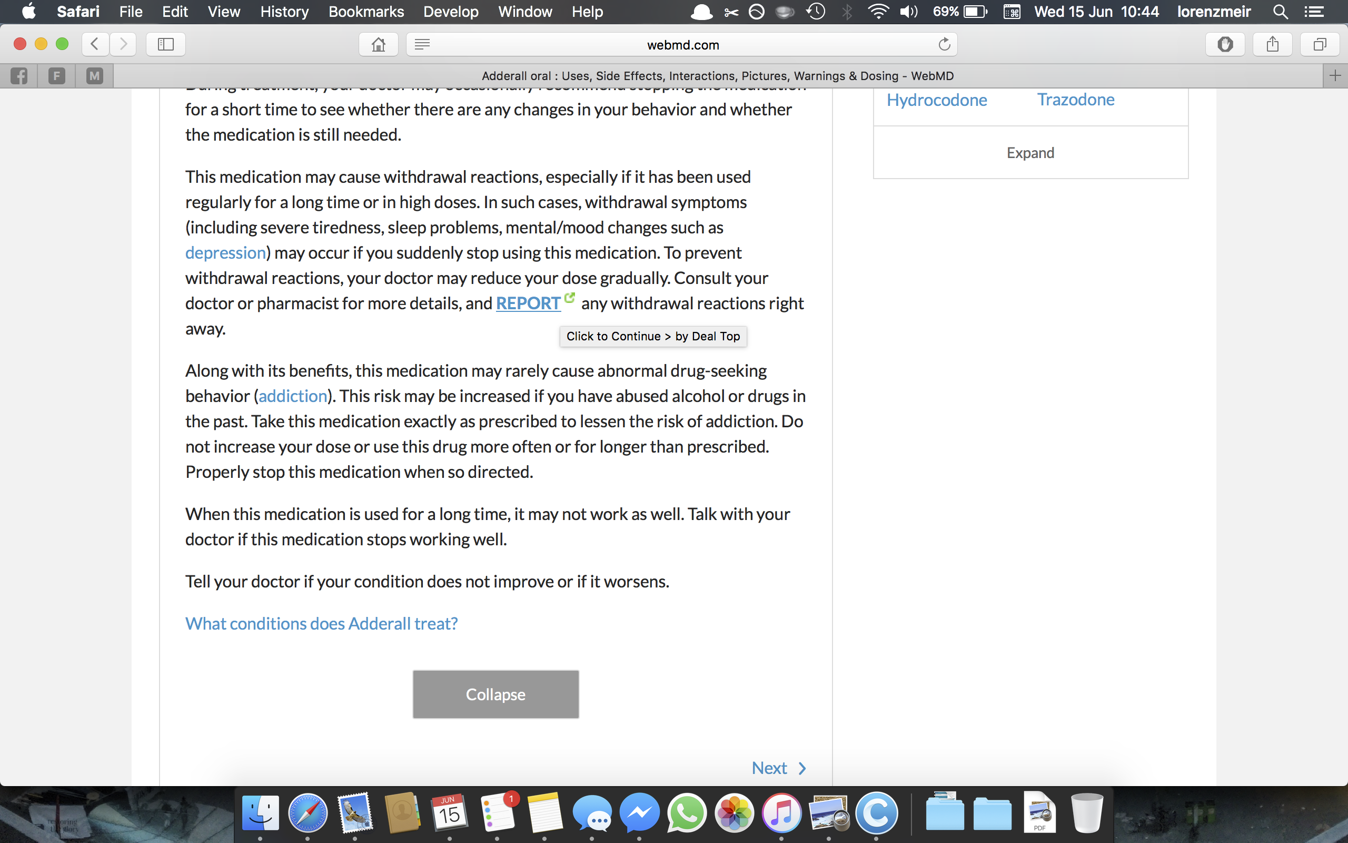Open the Develop menu
1348x843 pixels.
pyautogui.click(x=451, y=12)
